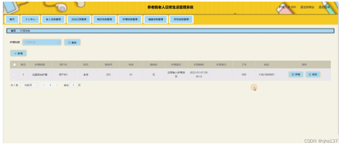Click the 老李 name cell
This screenshot has width=344, height=147.
86,75
